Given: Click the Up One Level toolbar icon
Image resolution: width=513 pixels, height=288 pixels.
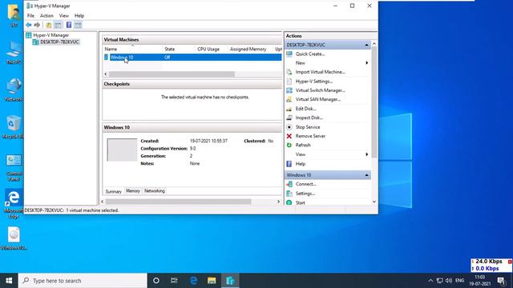Looking at the screenshot, I should (x=48, y=25).
